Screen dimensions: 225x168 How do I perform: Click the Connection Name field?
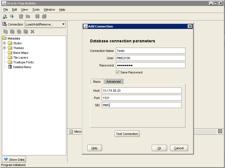[151, 51]
